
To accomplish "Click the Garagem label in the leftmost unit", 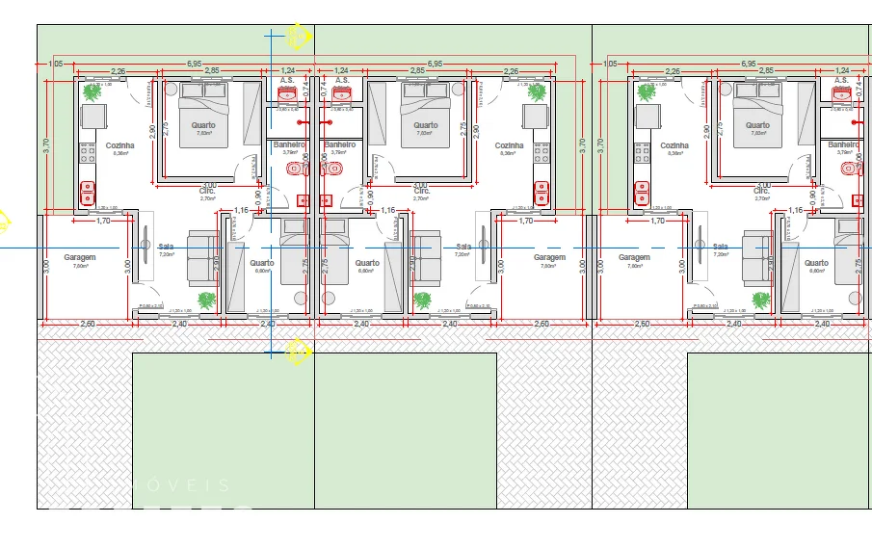I will tap(78, 258).
